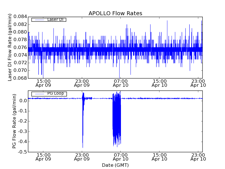Click the -0.5 tick on PG Flow Rate axis

click(x=22, y=152)
